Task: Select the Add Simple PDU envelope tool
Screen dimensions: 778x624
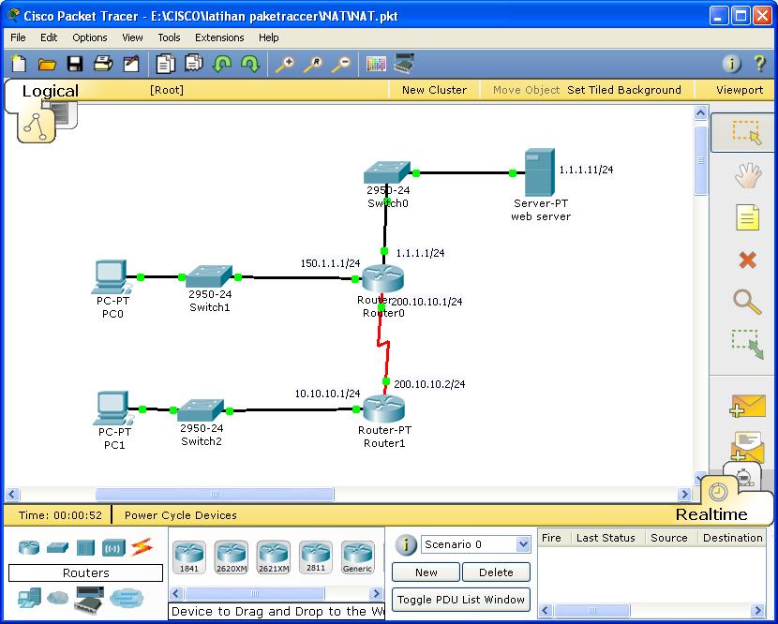Action: click(745, 404)
